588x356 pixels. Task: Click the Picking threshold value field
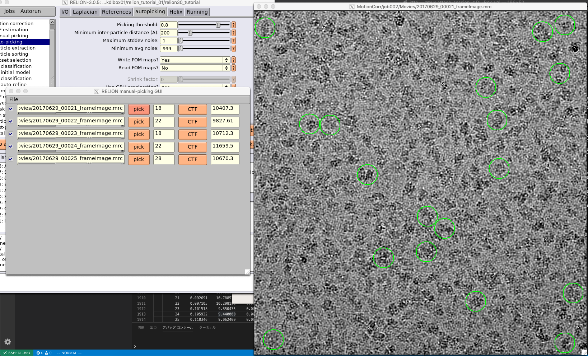(x=168, y=25)
